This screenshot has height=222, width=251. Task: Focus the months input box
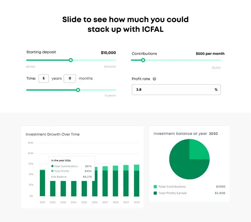click(70, 79)
